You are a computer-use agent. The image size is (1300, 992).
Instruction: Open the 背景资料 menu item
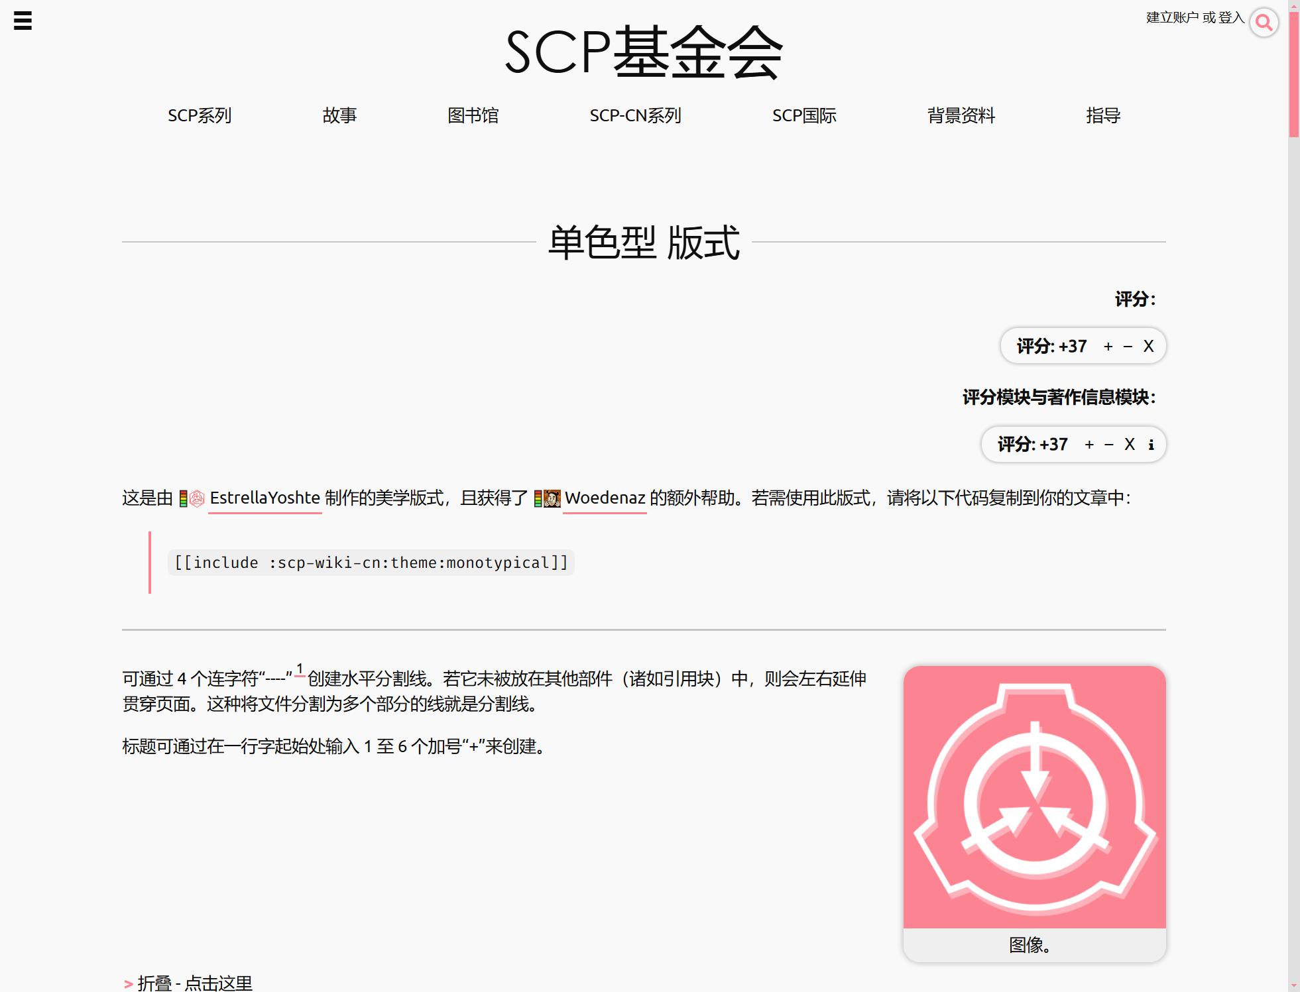[961, 115]
